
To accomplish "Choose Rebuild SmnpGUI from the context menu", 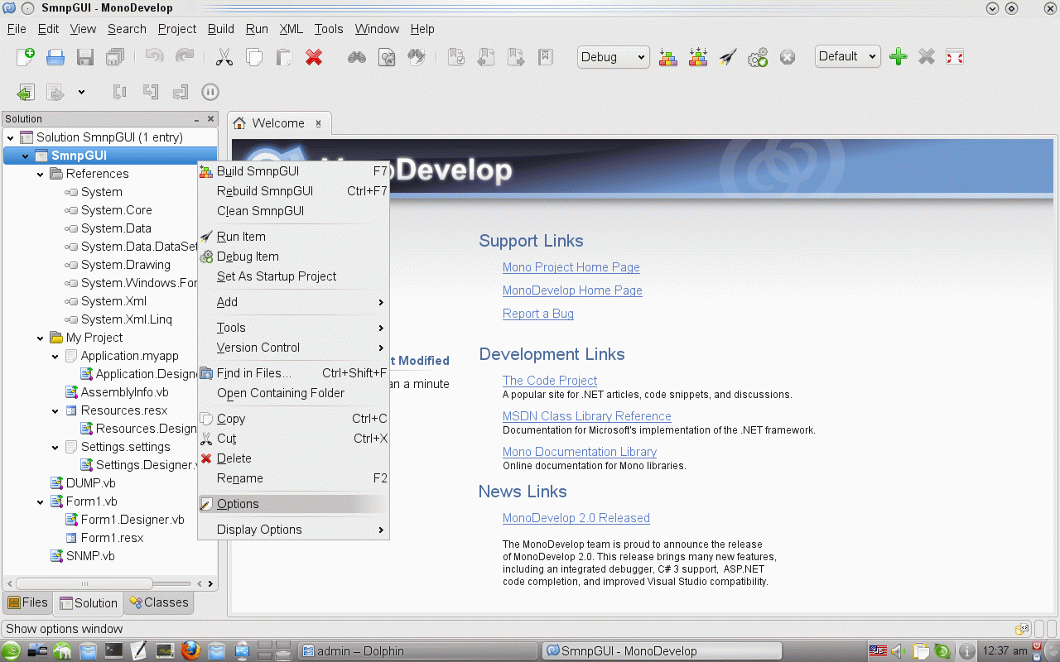I will click(x=293, y=191).
